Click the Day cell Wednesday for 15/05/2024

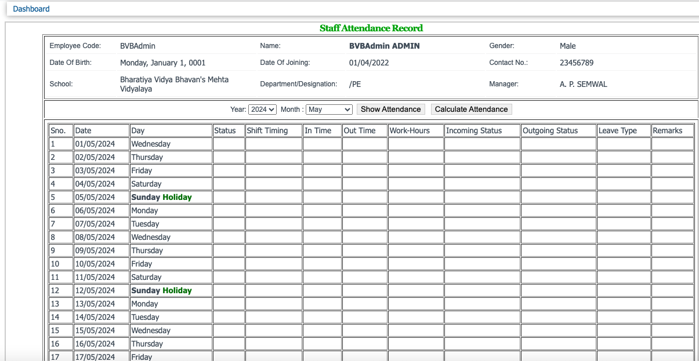point(171,330)
